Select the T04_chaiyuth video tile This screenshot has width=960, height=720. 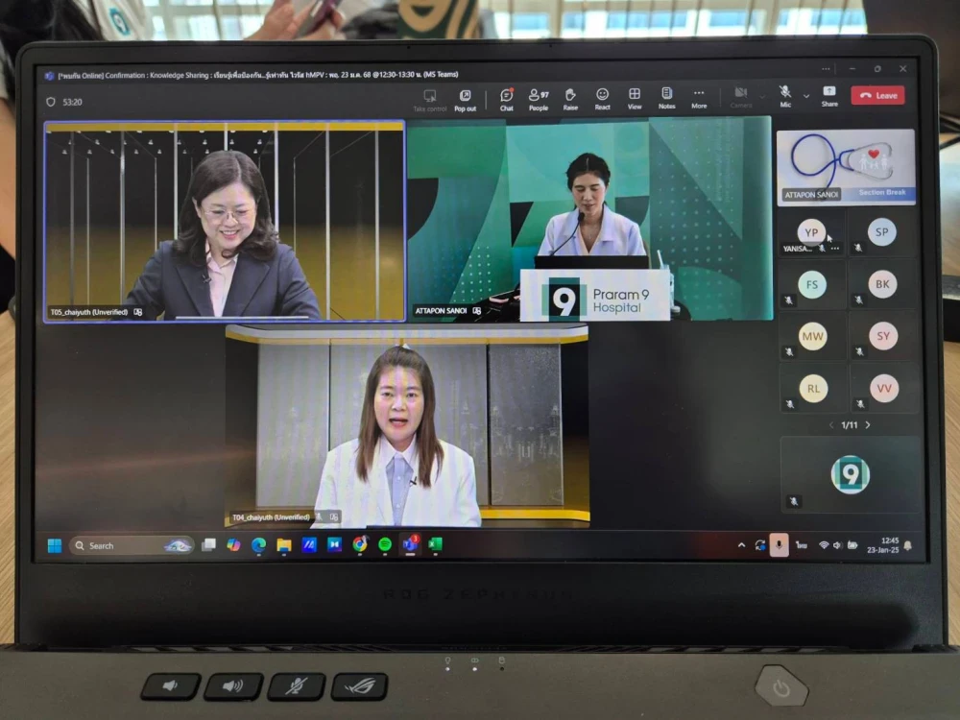pyautogui.click(x=407, y=427)
